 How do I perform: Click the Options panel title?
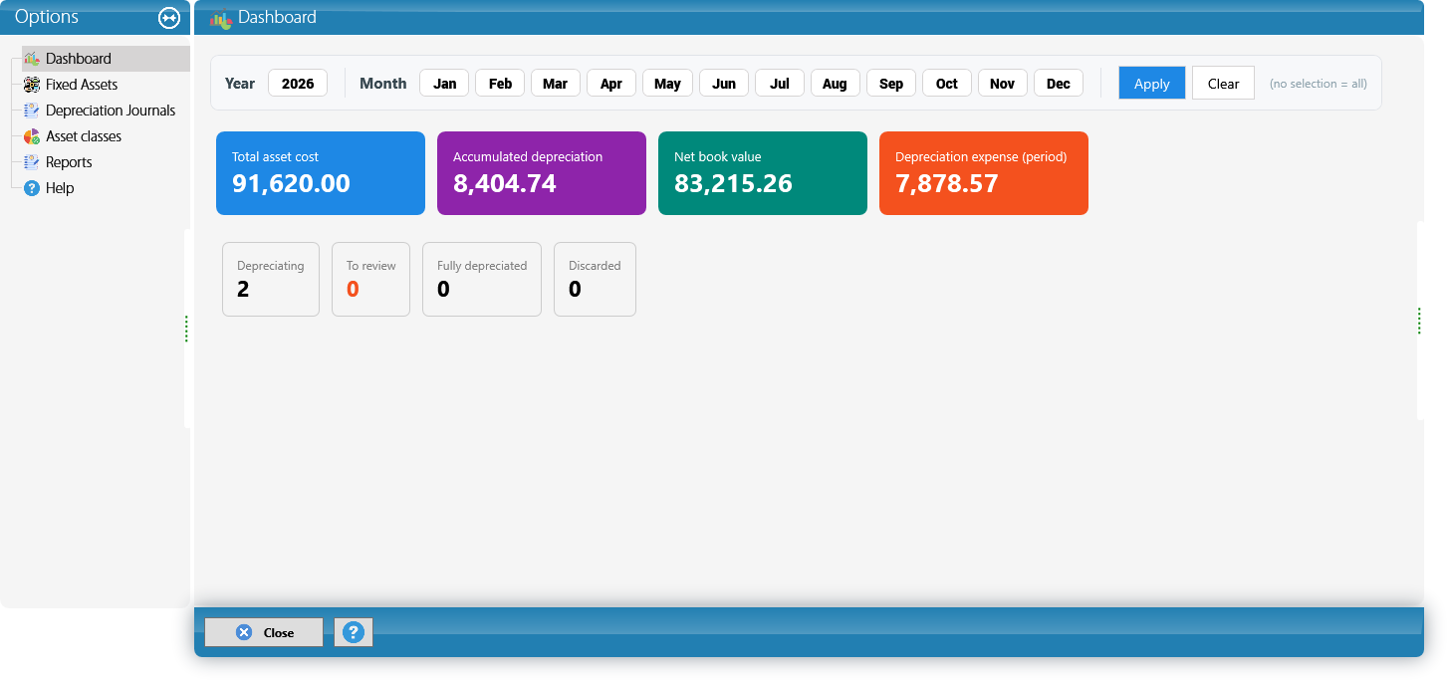click(x=47, y=17)
